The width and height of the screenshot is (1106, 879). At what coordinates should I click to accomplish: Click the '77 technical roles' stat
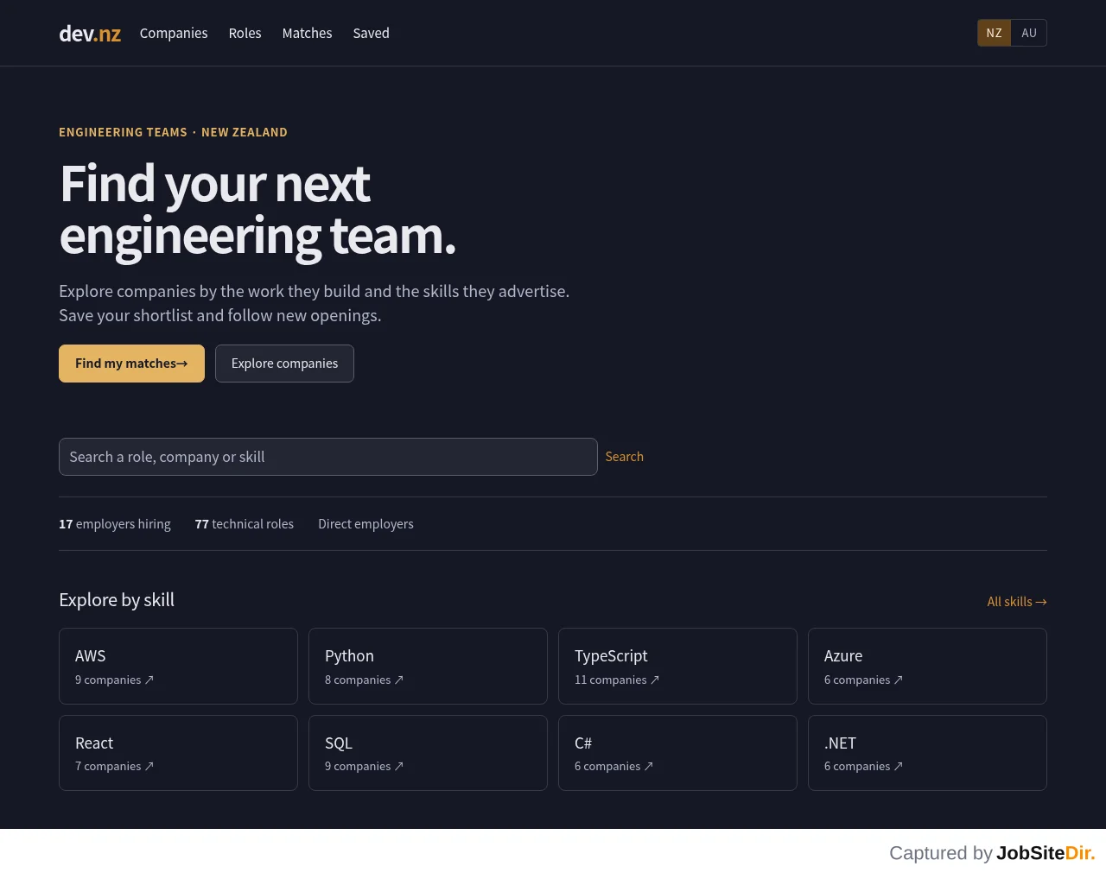[245, 524]
